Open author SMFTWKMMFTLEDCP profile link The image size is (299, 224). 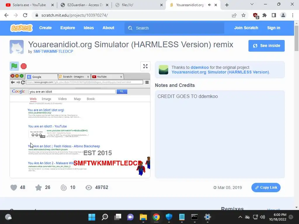point(53,51)
